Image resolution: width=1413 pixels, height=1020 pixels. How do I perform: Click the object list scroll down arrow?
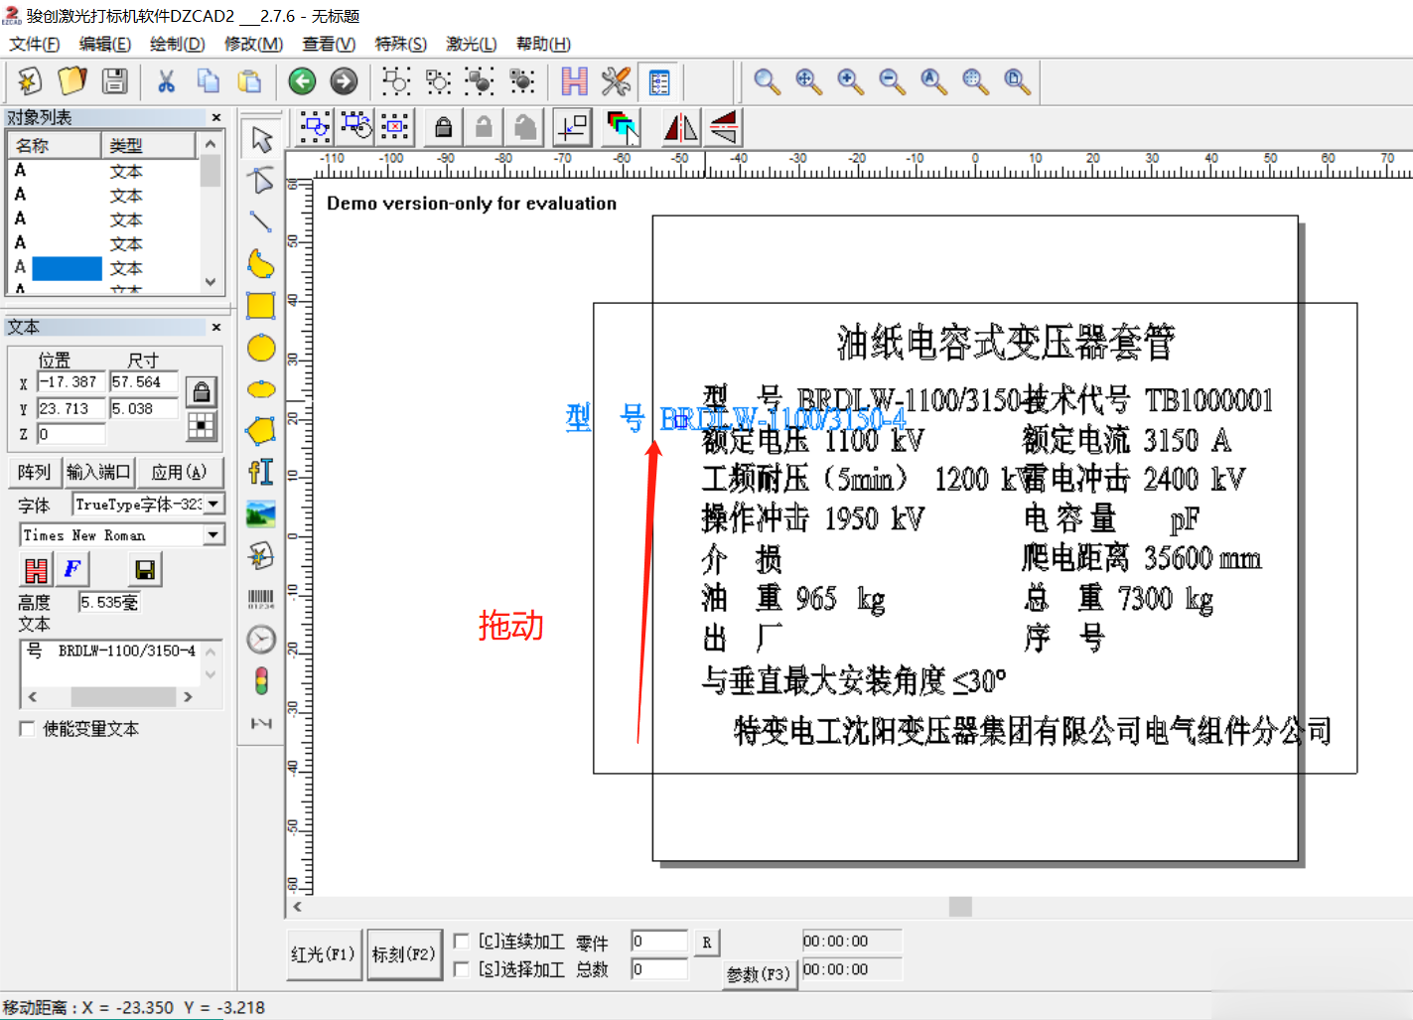[x=210, y=281]
